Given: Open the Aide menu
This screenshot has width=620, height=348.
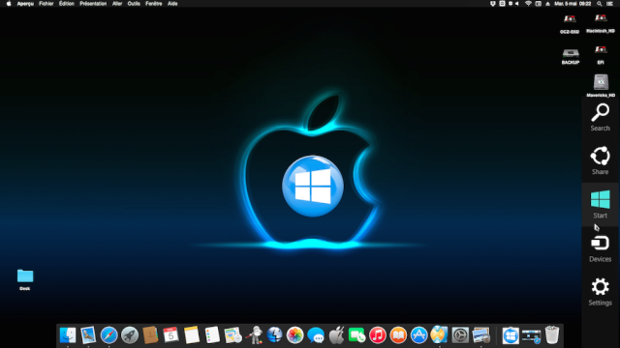Looking at the screenshot, I should (172, 4).
